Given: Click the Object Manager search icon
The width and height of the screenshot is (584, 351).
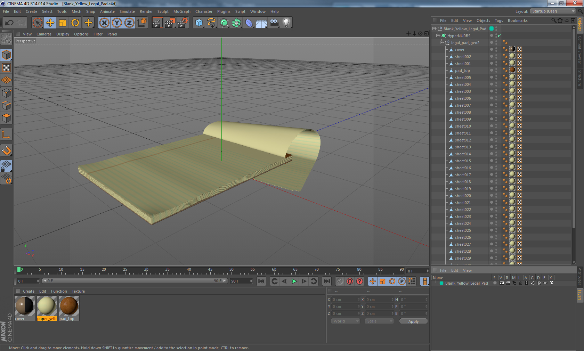Looking at the screenshot, I should (x=553, y=21).
